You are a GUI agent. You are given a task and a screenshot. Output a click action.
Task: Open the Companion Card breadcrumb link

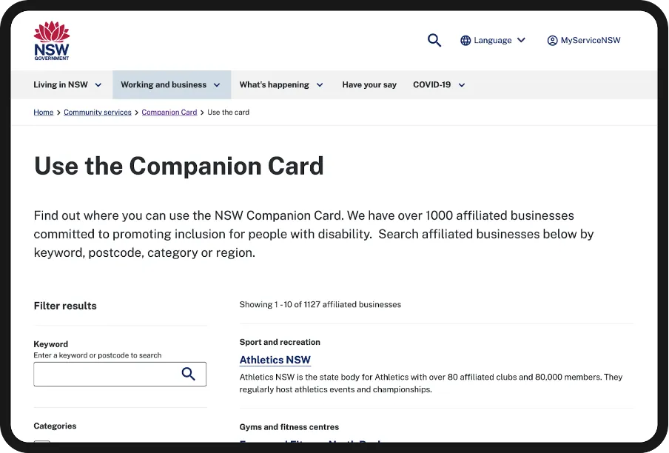point(169,112)
